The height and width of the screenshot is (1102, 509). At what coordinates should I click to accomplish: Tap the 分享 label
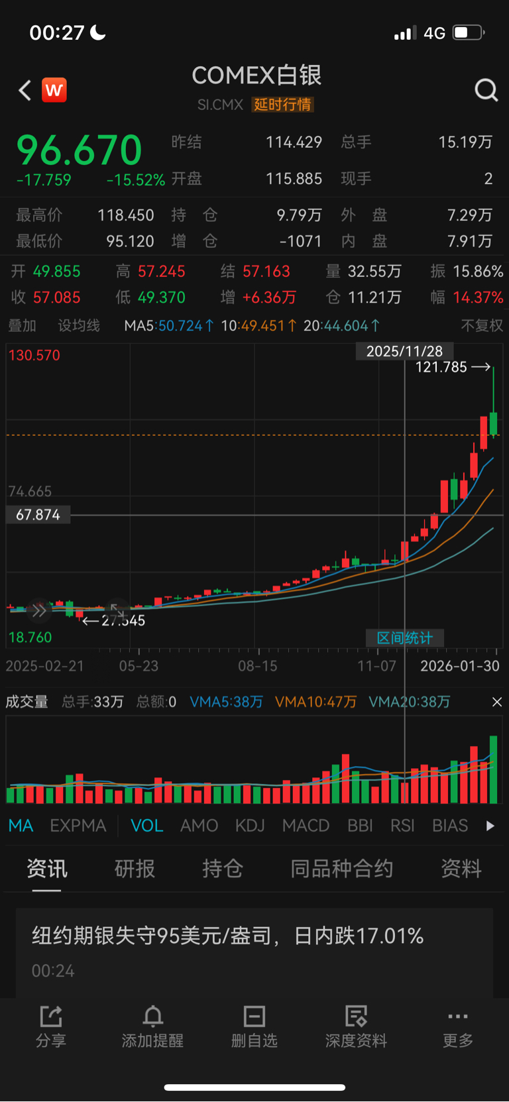tap(51, 1040)
